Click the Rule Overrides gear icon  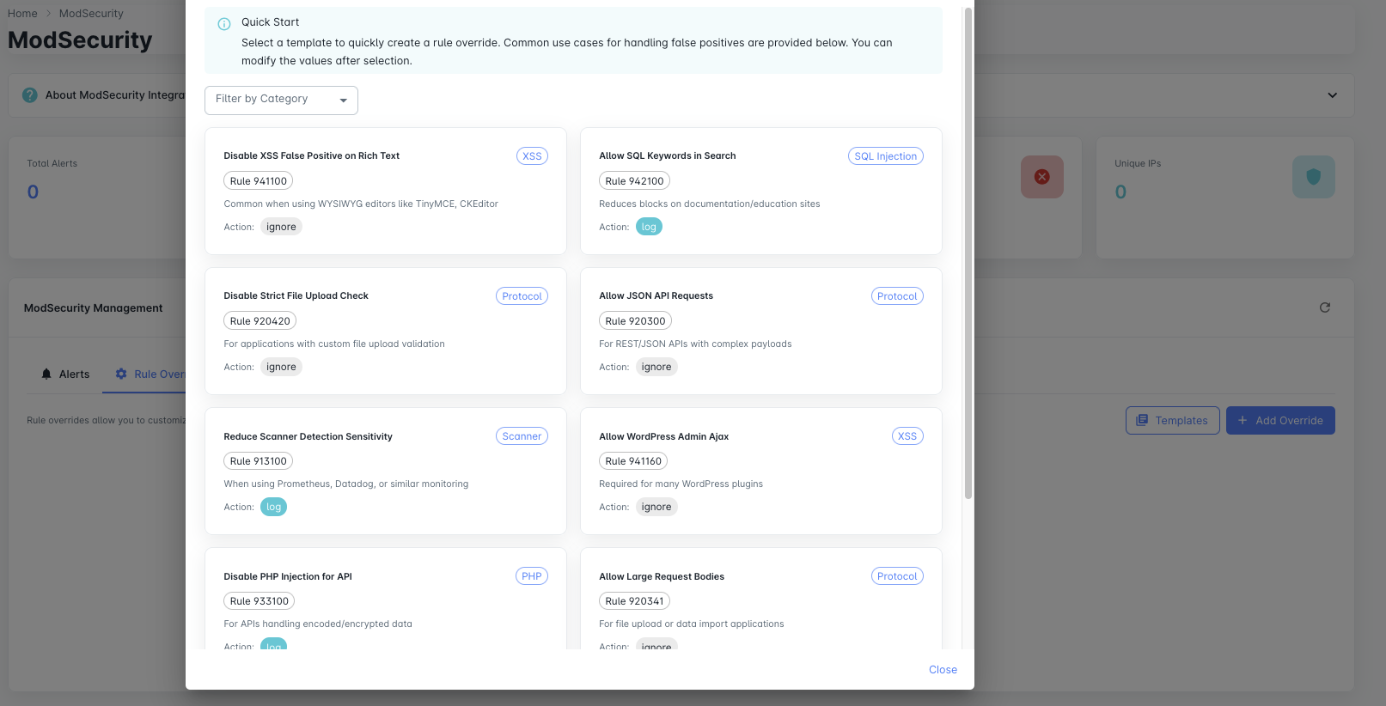point(121,374)
